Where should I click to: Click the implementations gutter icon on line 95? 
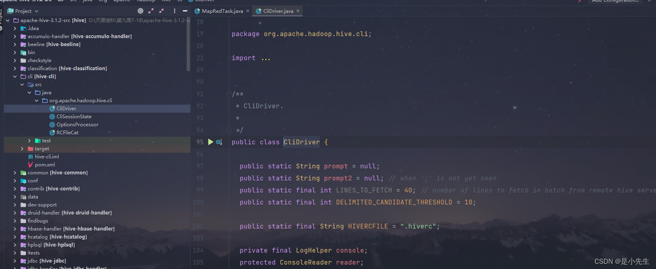219,142
